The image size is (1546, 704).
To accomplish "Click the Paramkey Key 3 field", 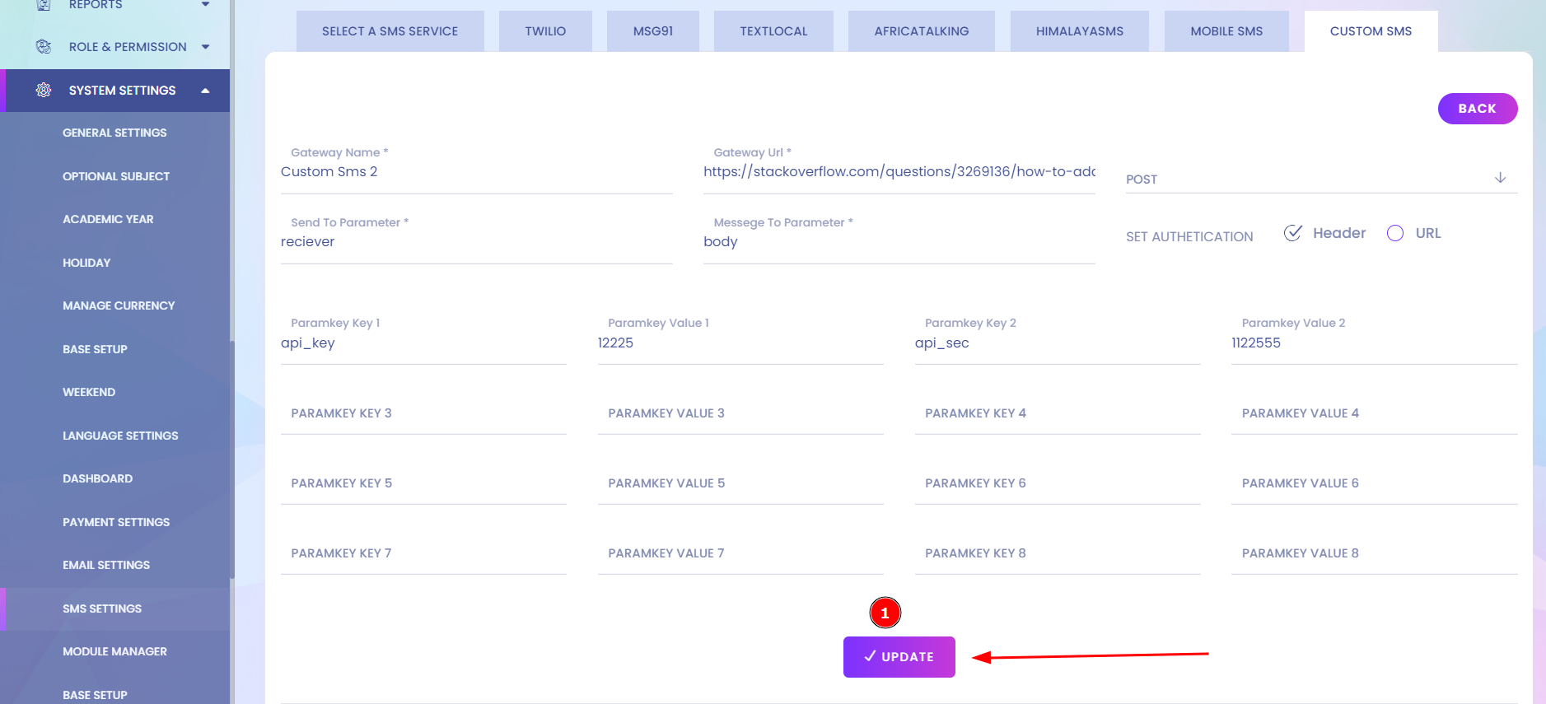I will (x=423, y=413).
